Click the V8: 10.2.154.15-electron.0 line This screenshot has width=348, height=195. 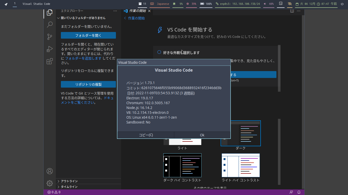(148, 112)
